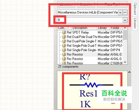Select the Dual-Pole Single-Throw relay row
The width and height of the screenshot is (139, 110).
90,41
